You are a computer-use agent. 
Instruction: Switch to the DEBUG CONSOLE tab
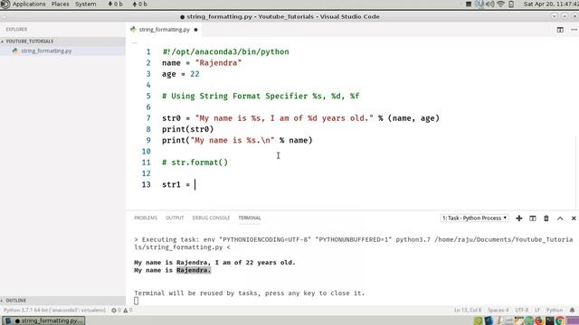tap(211, 218)
